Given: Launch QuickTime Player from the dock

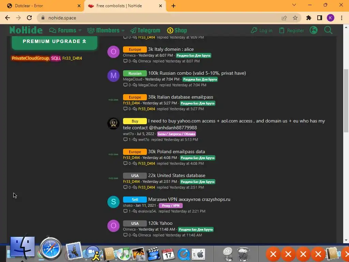Looking at the screenshot, I should pyautogui.click(x=183, y=254).
